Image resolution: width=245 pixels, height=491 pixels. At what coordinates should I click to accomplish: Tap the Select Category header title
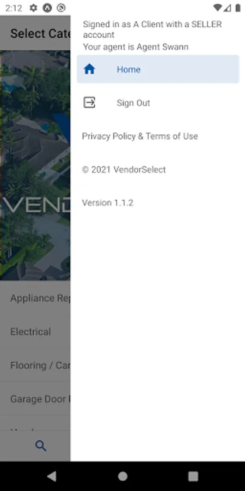pyautogui.click(x=40, y=33)
